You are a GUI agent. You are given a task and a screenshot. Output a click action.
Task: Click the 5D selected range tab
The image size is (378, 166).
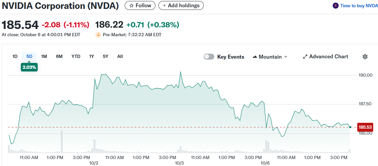point(29,56)
